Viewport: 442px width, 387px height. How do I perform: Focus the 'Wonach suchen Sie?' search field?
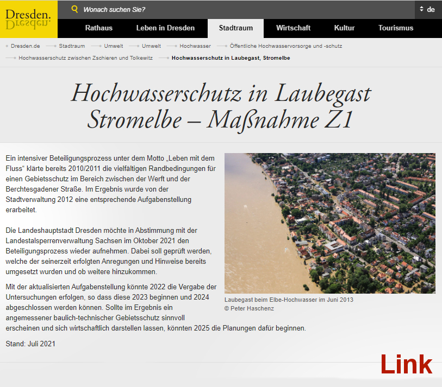(x=217, y=9)
